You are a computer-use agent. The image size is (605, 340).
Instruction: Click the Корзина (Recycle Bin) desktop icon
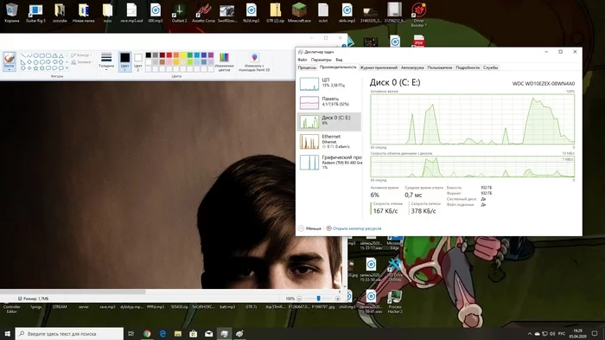point(11,12)
